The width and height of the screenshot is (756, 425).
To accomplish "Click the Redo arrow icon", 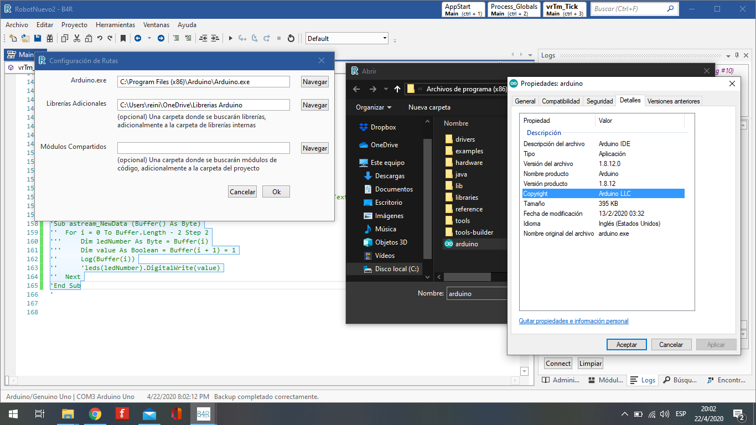I will point(110,38).
